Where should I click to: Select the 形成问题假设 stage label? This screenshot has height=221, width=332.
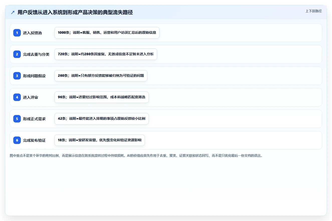(x=34, y=76)
